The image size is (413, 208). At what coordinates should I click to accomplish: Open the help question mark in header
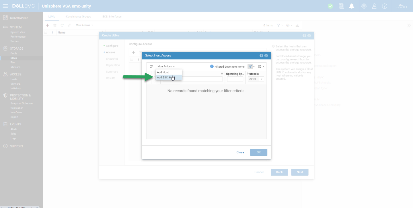tap(385, 6)
